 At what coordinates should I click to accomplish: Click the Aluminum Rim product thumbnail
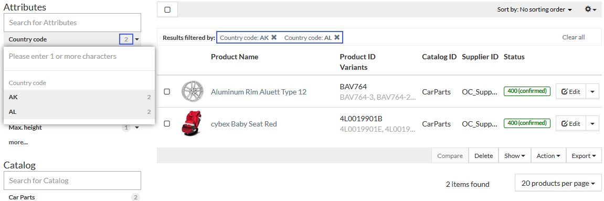click(x=191, y=92)
